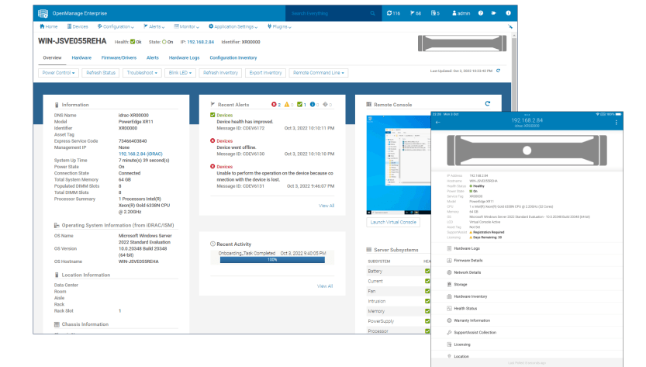Viewport: 646px width, 367px height.
Task: Filter alerts by green normal icon
Action: 302,105
